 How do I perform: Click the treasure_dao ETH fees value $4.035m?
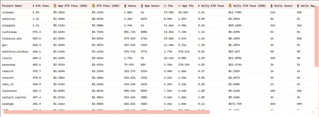(x=98, y=38)
